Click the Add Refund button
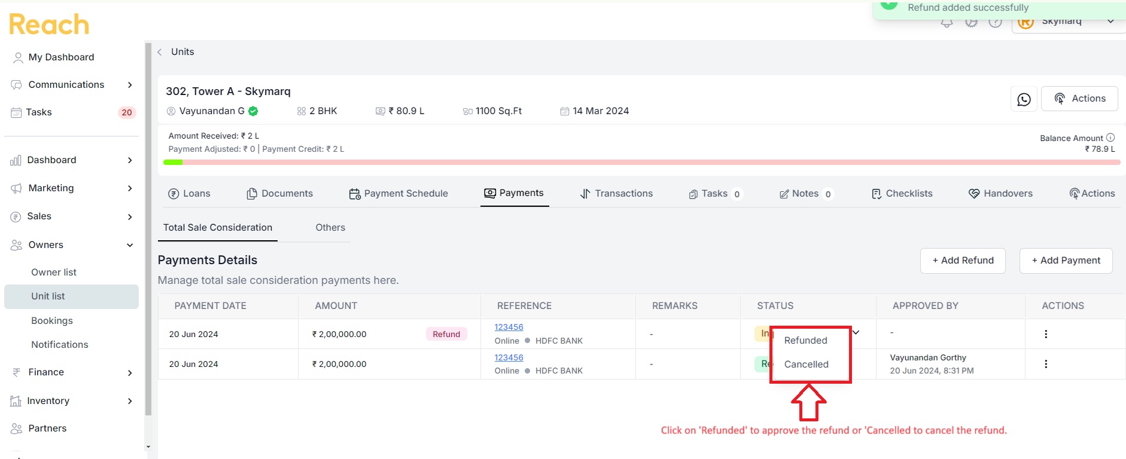 click(963, 261)
